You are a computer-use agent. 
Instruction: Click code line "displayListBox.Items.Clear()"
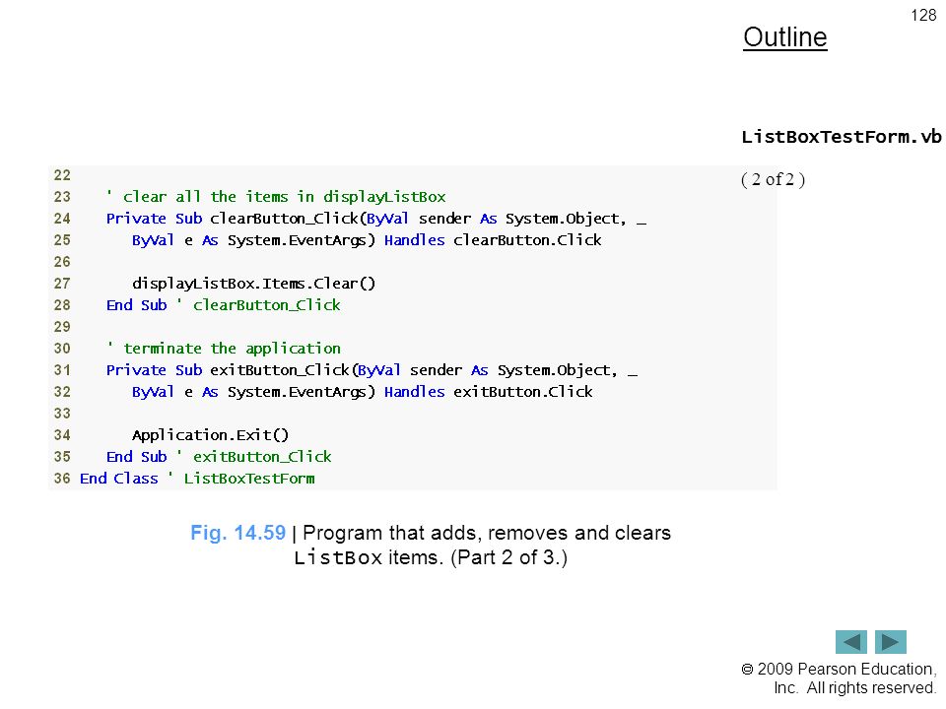(x=254, y=284)
